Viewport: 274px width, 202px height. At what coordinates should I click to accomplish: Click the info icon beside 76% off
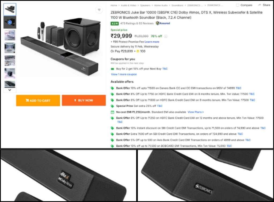(166, 36)
